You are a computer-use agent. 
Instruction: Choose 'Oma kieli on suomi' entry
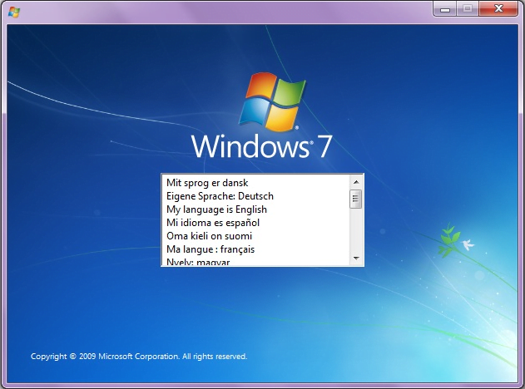255,236
